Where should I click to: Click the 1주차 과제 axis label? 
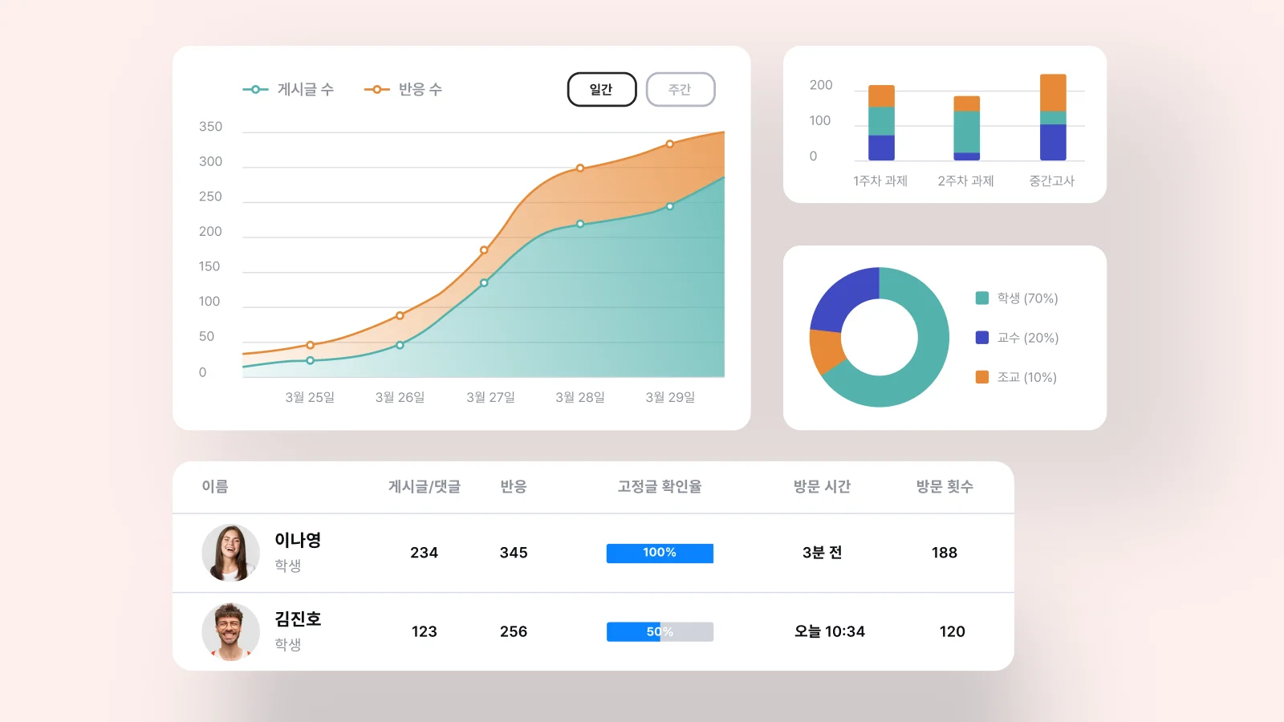click(880, 181)
